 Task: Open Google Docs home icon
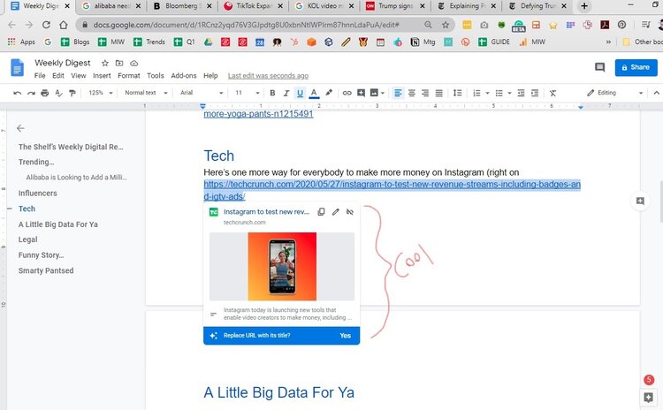[x=18, y=68]
